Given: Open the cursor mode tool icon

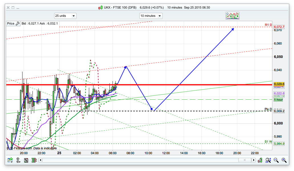Looking at the screenshot, I should [x=19, y=160].
